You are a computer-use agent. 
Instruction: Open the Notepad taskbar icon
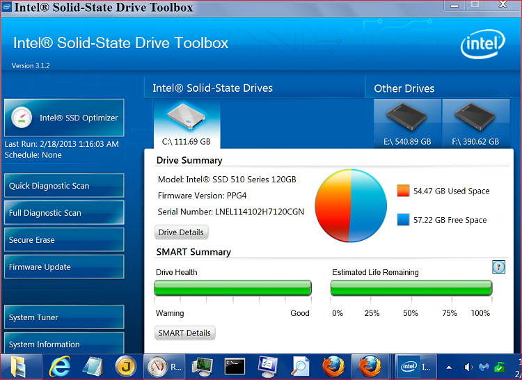[93, 367]
